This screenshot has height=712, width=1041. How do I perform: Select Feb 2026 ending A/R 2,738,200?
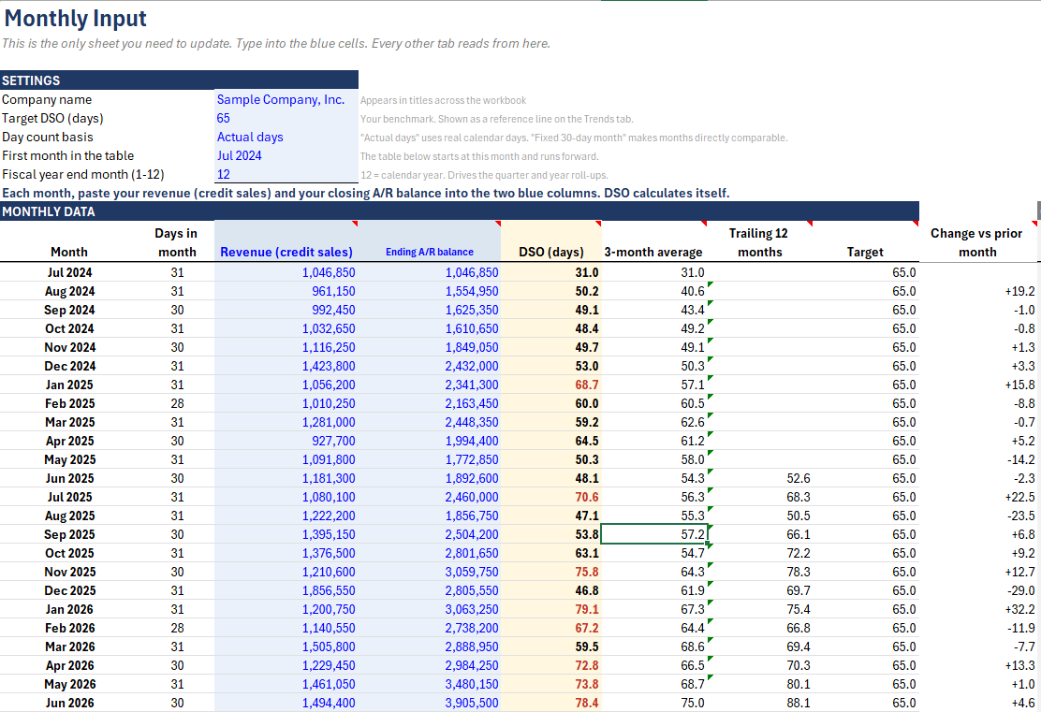click(430, 628)
